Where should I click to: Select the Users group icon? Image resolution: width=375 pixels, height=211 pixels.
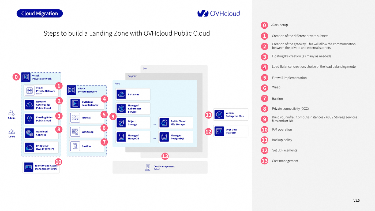coord(12,132)
